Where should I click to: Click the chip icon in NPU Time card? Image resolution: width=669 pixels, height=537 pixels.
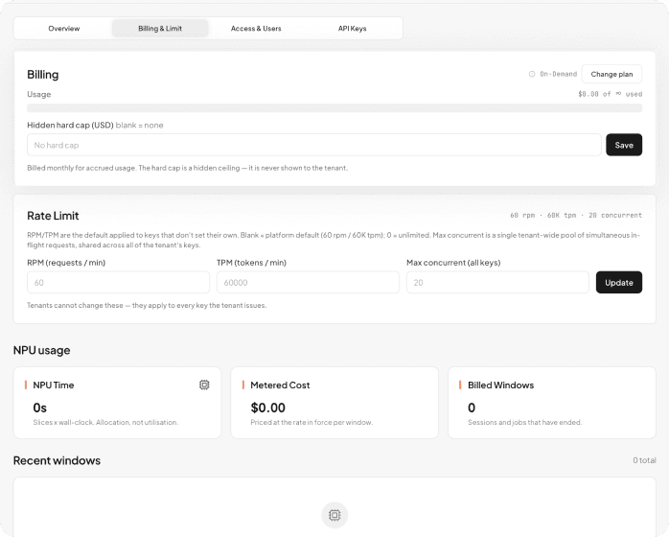[204, 385]
